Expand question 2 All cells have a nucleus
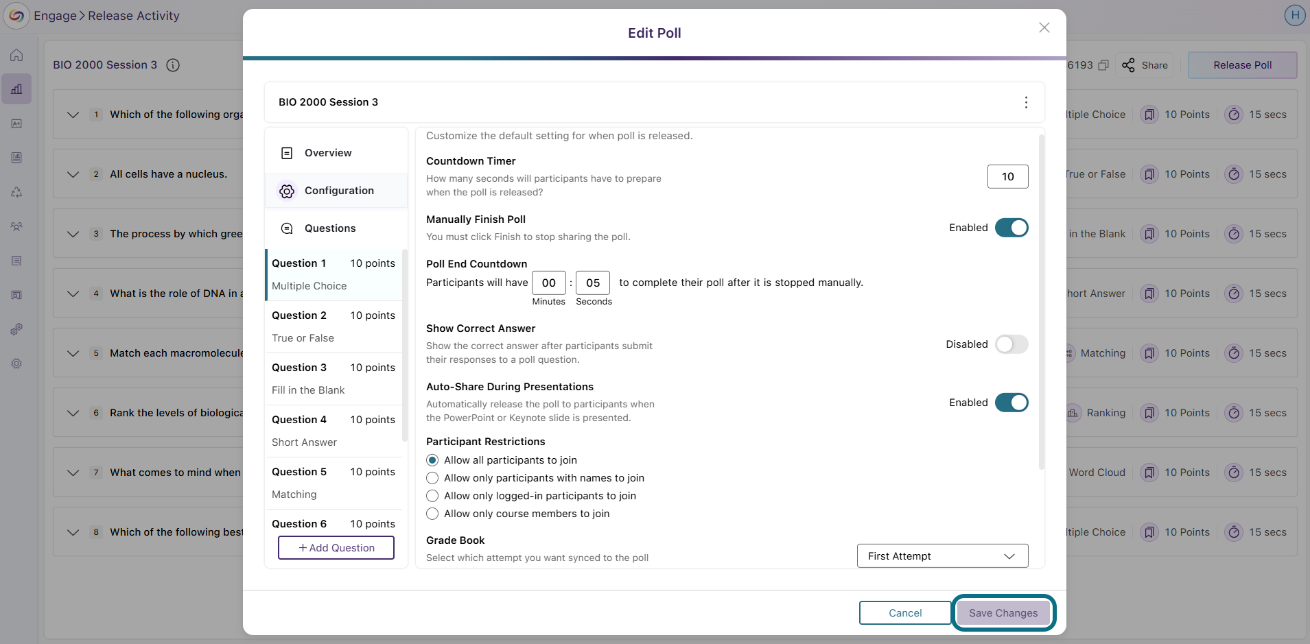 coord(73,174)
